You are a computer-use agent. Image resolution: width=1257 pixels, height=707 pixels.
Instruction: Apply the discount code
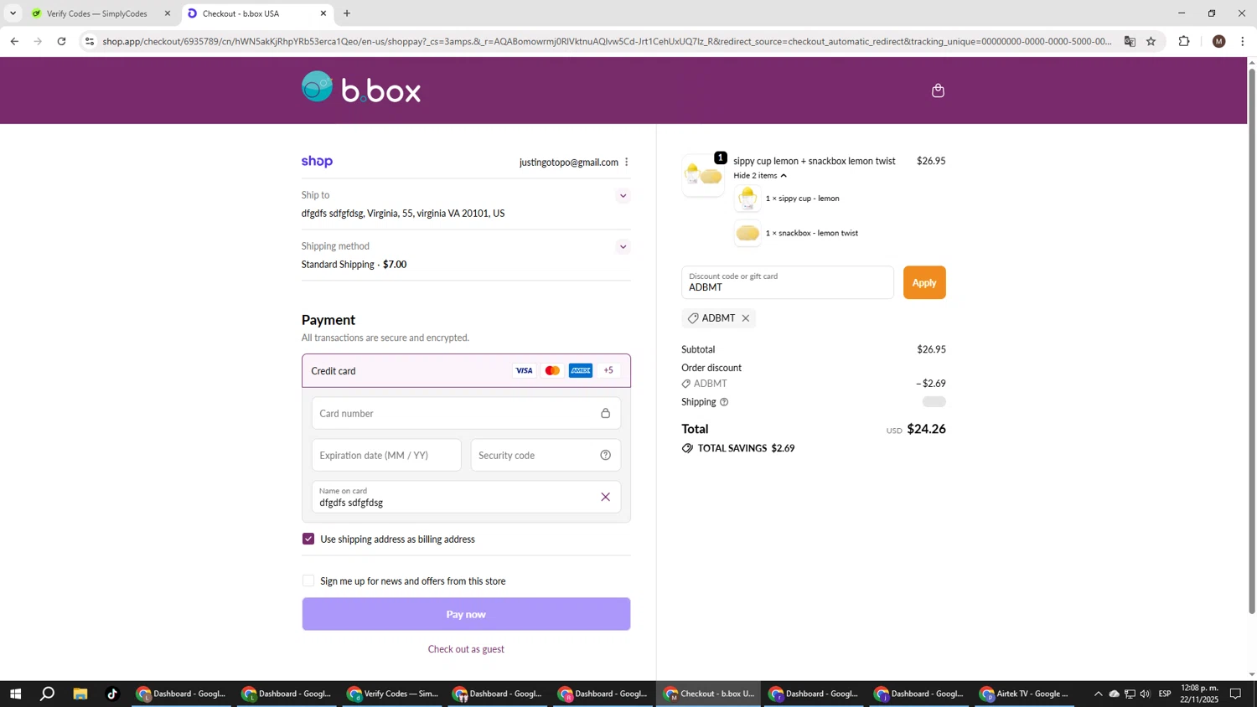pyautogui.click(x=924, y=282)
